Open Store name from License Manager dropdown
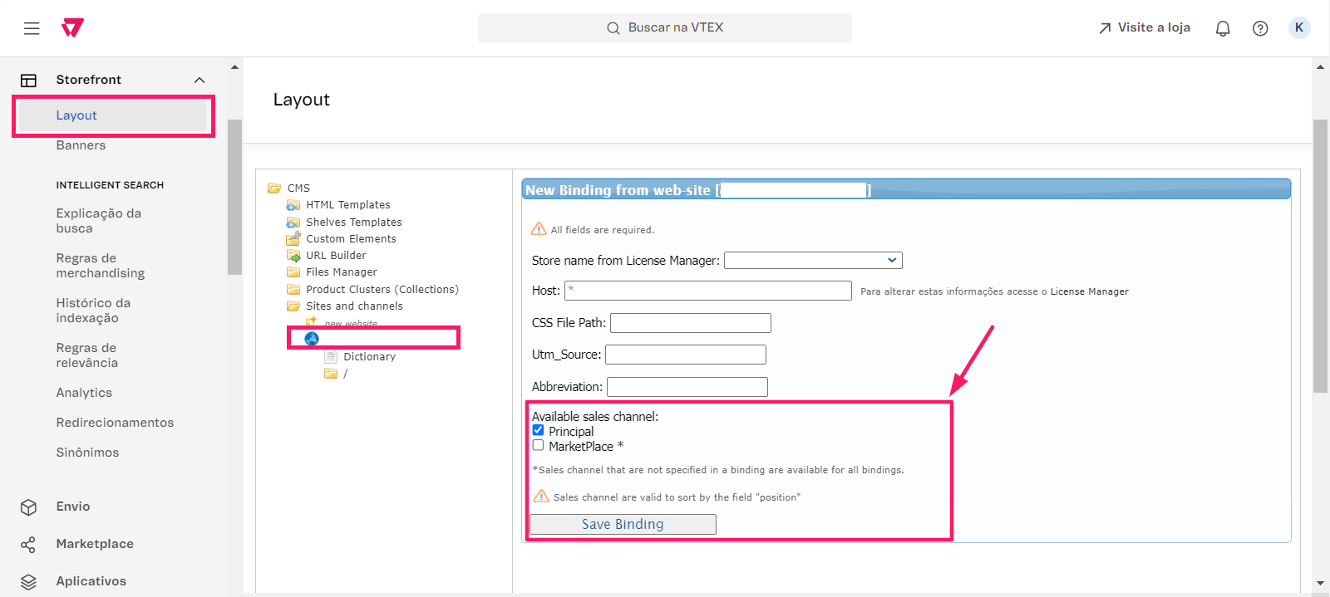Screen dimensions: 1330x597 click(x=812, y=261)
